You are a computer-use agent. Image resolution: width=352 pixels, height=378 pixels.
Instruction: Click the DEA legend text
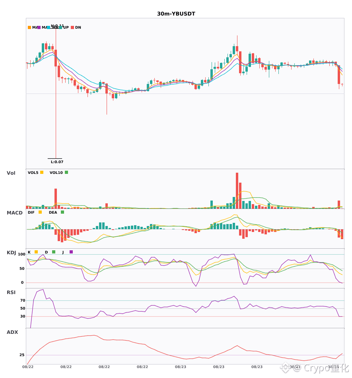(x=53, y=212)
